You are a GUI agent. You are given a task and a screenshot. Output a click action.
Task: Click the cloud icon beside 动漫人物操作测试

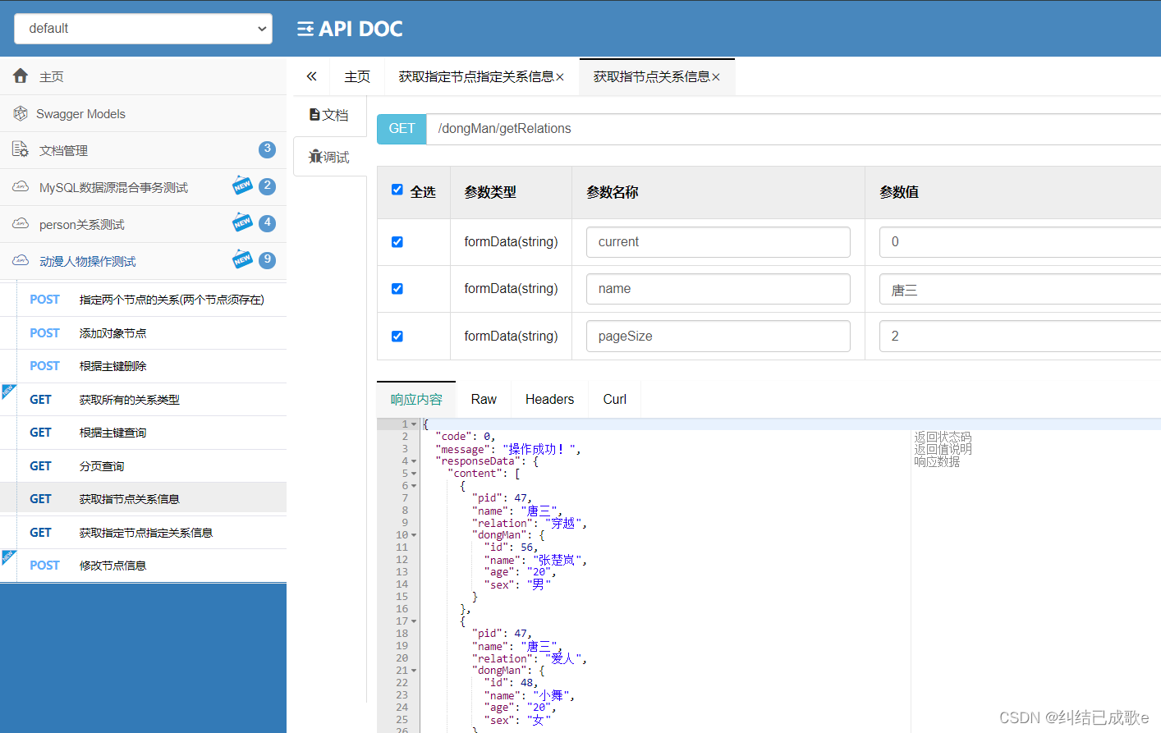tap(21, 260)
